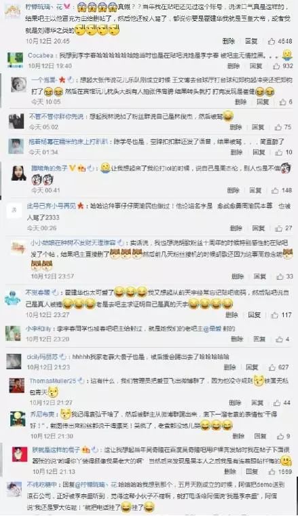Open Cocabea's avatar thumbnail
The image size is (298, 516).
(15, 60)
